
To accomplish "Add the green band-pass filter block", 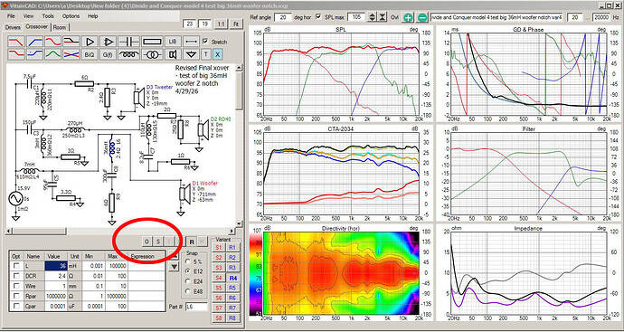I will pos(53,54).
